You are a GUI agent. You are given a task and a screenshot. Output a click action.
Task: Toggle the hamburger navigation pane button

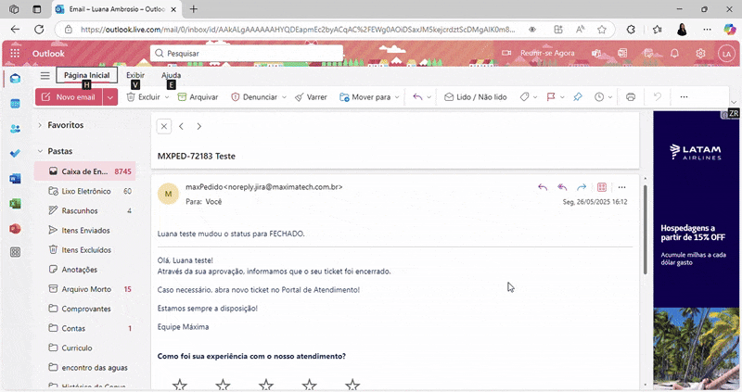coord(45,75)
